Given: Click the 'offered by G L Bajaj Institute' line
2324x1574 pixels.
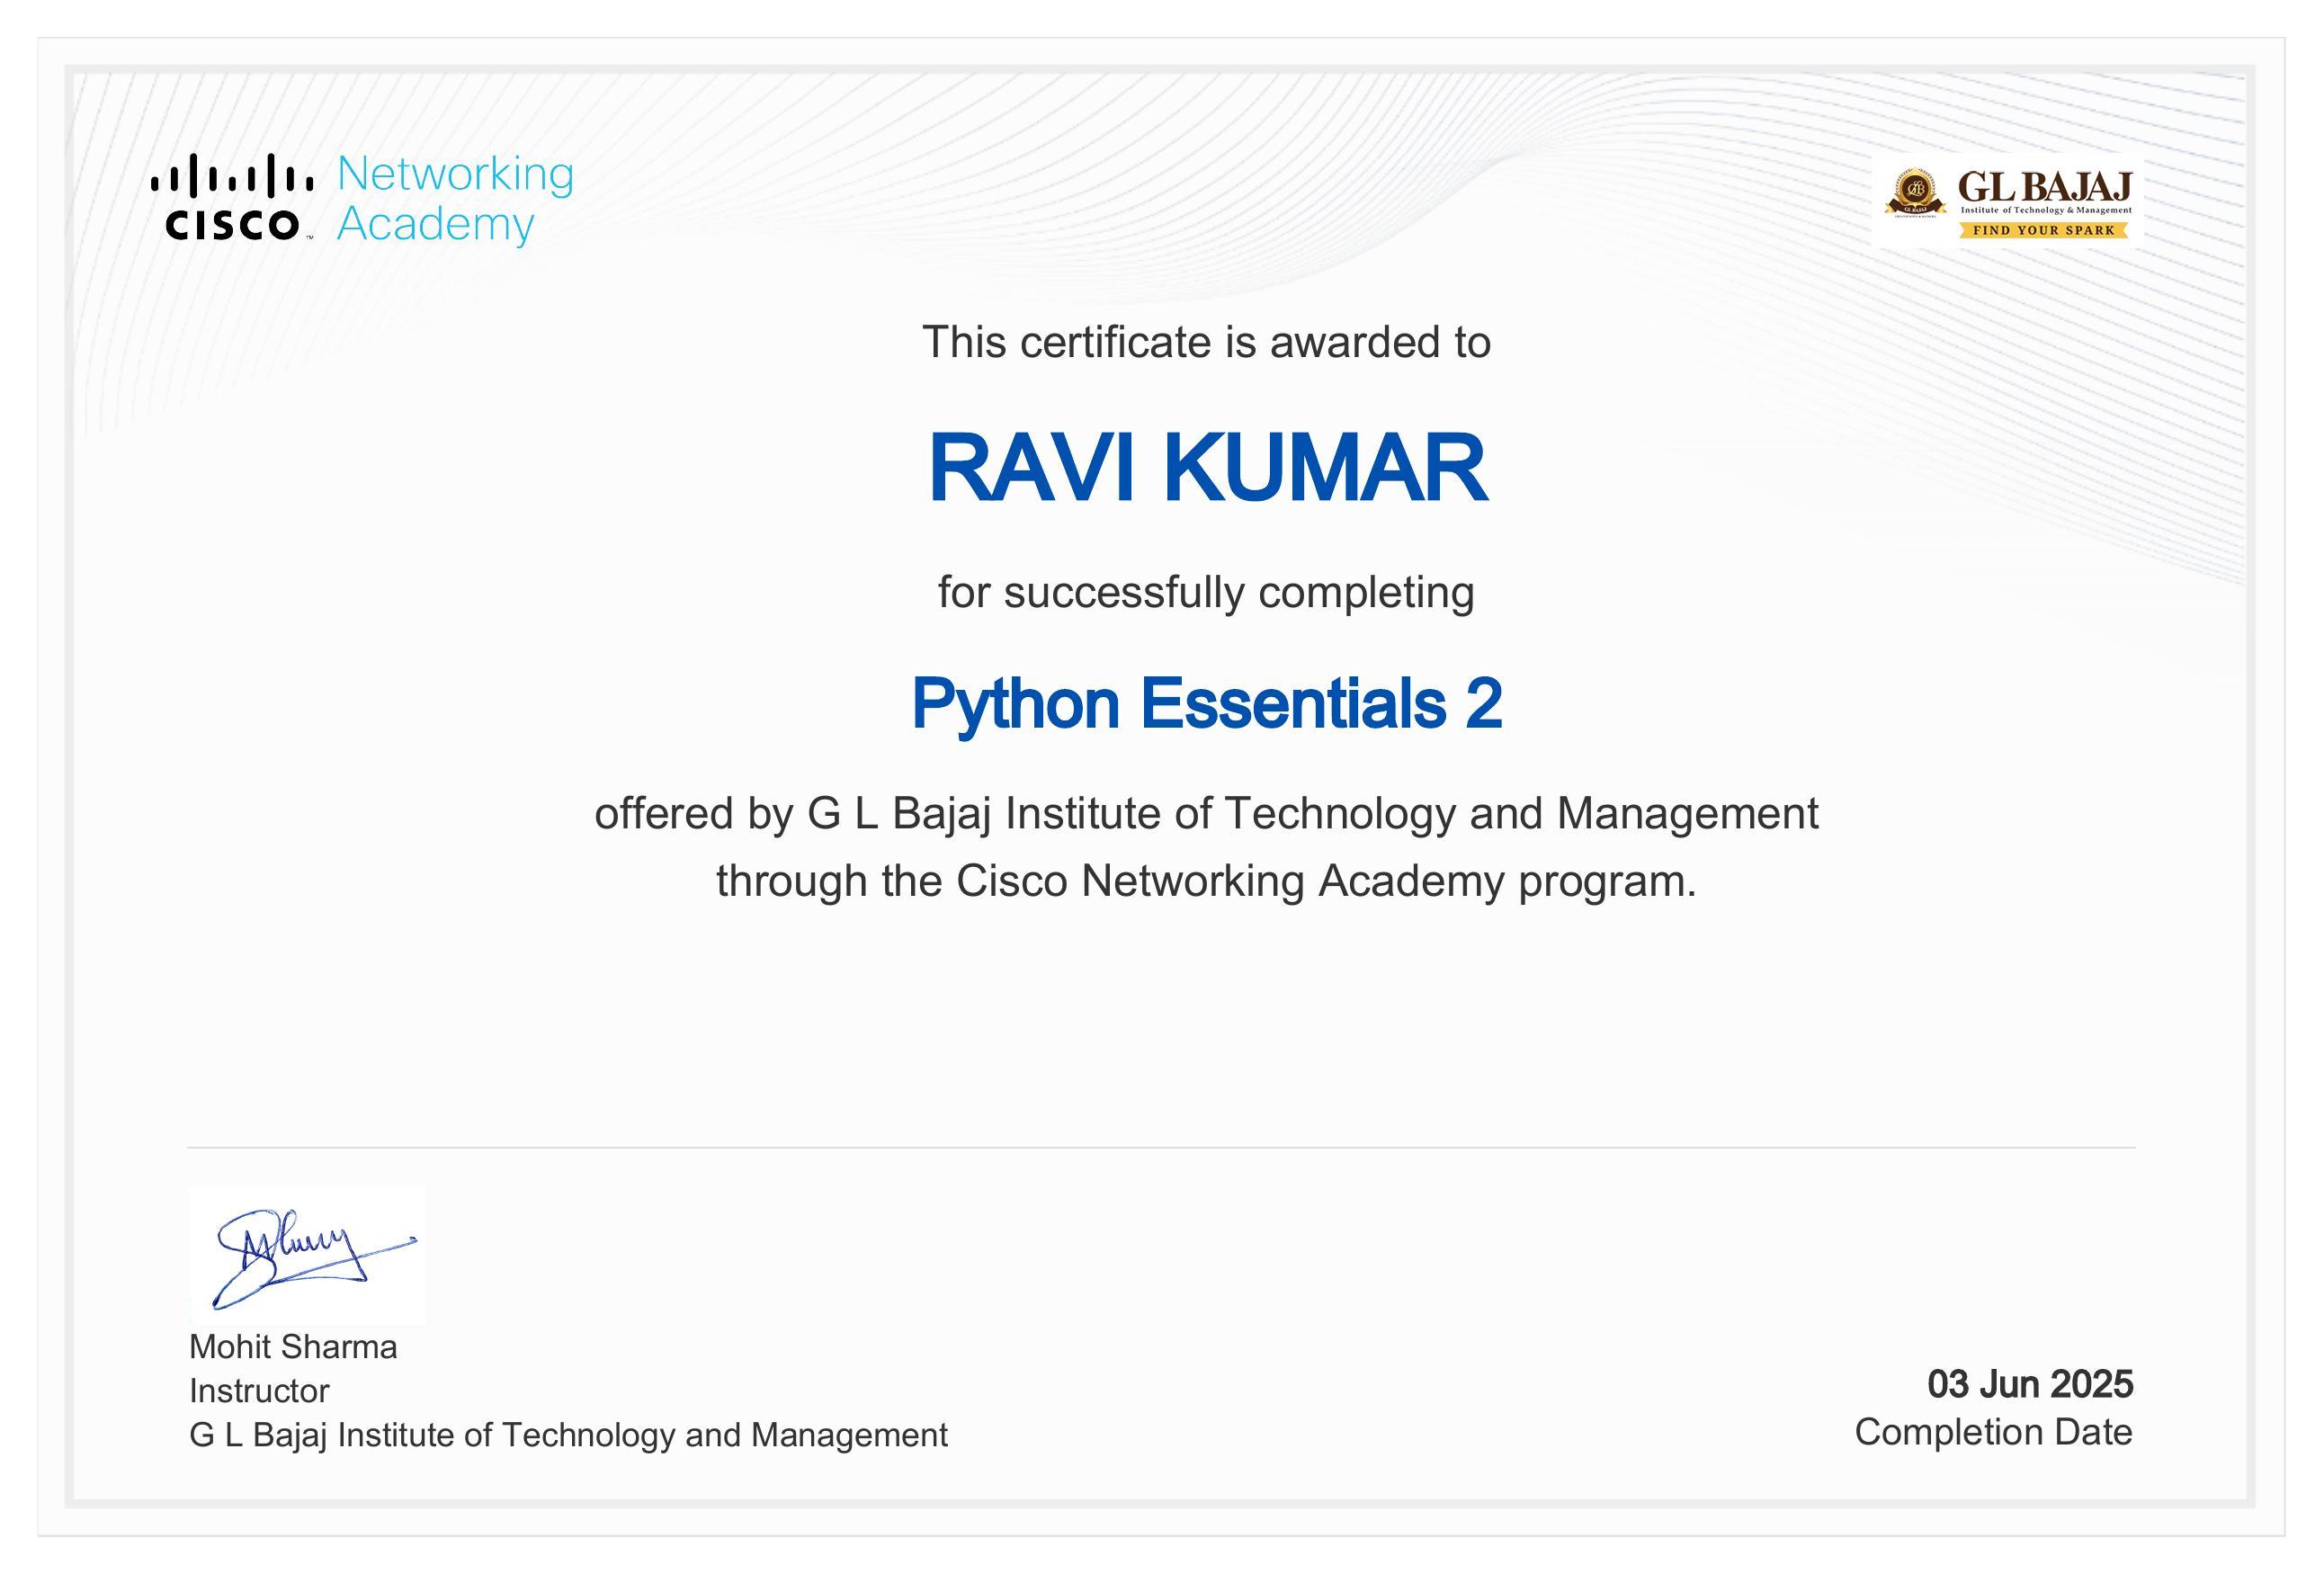Looking at the screenshot, I should click(x=1206, y=813).
